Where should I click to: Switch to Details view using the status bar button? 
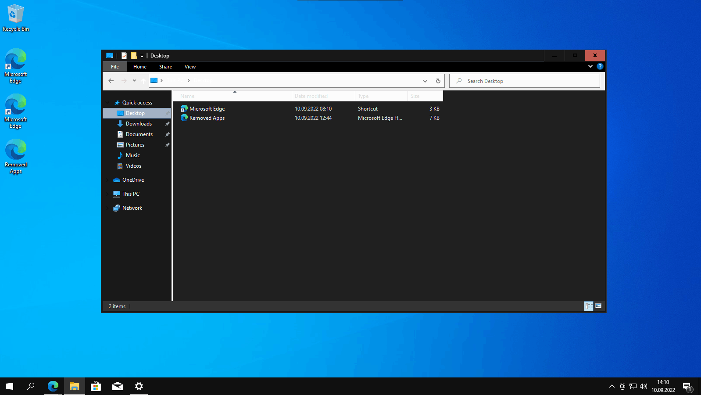click(589, 306)
